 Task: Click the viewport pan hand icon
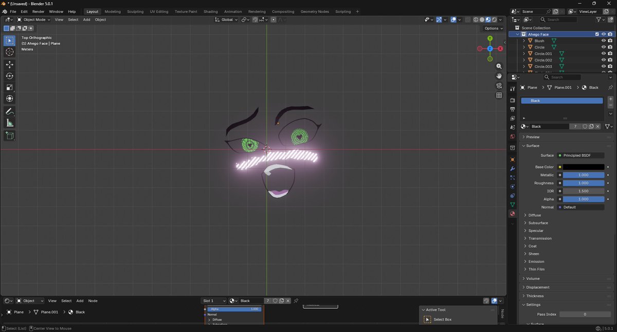[499, 76]
